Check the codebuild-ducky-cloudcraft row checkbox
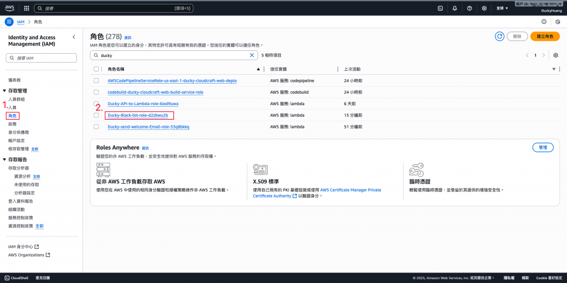This screenshot has width=567, height=283. pos(96,92)
